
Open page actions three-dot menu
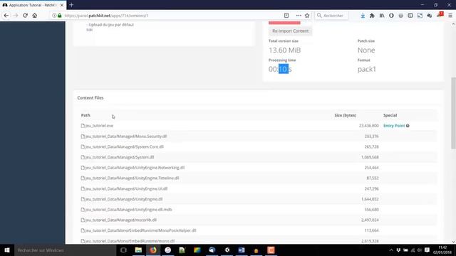299,16
